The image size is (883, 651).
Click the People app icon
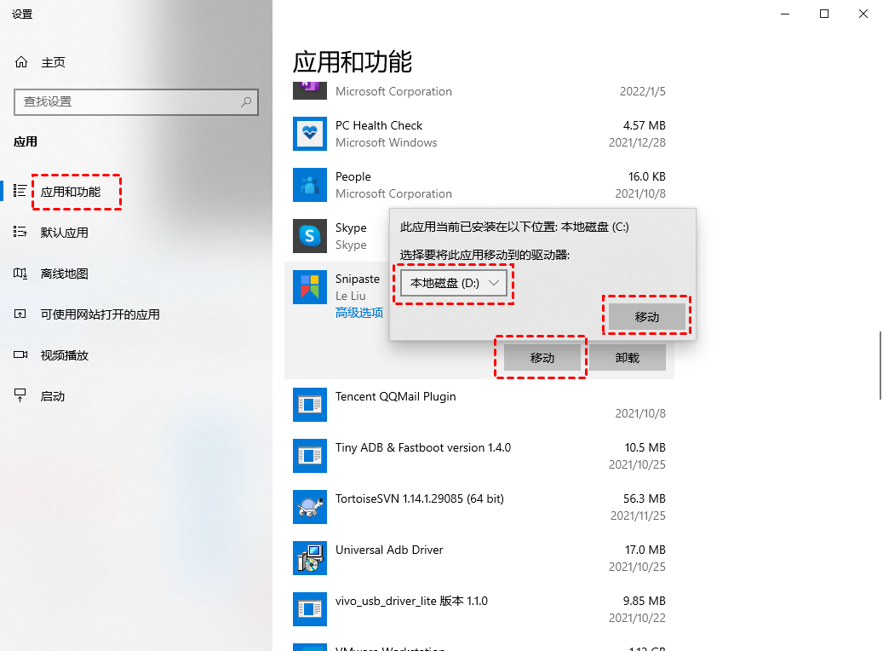pyautogui.click(x=310, y=185)
